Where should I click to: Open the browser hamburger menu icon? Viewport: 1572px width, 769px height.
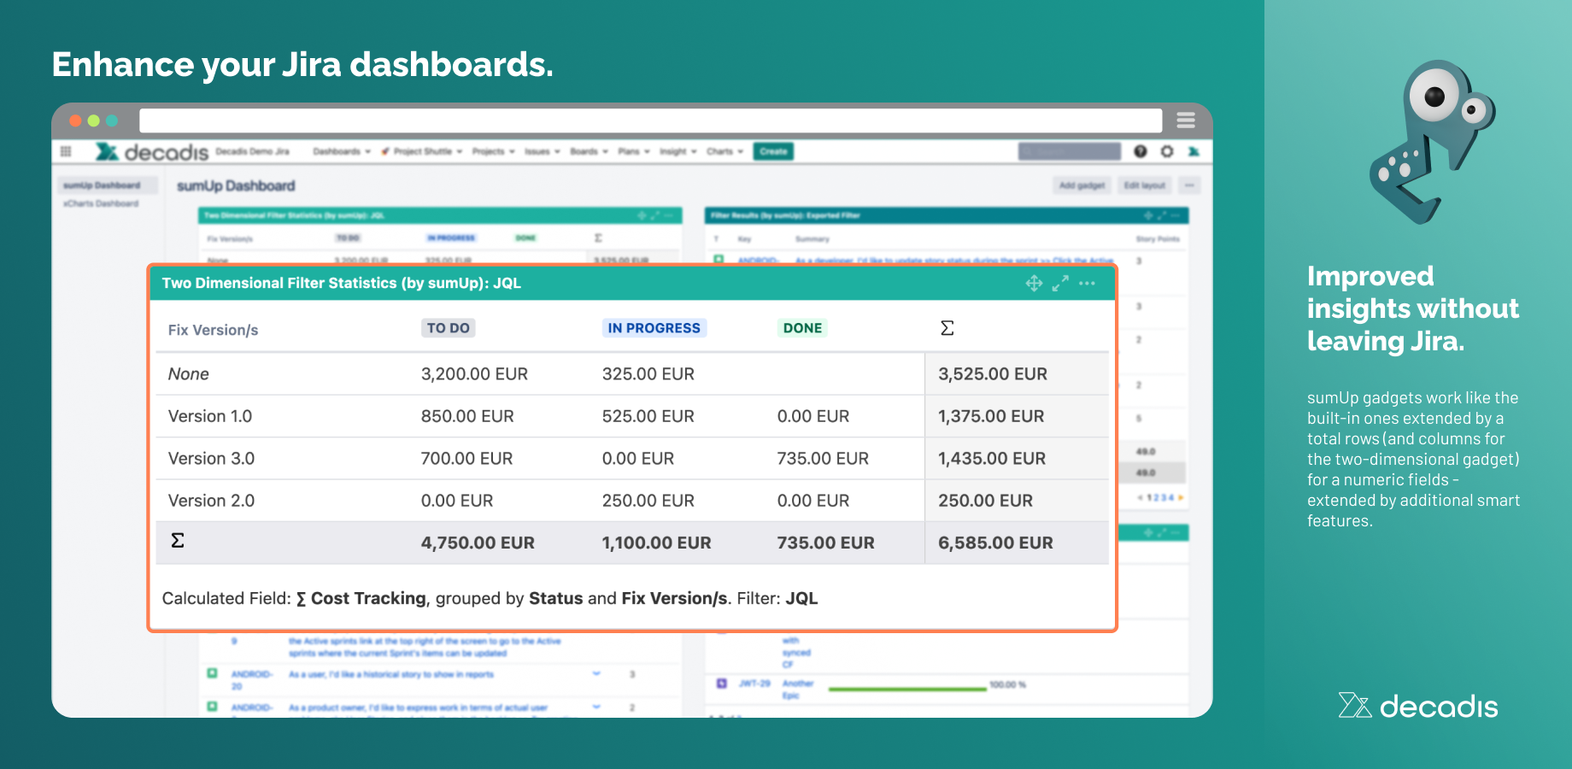tap(1186, 120)
